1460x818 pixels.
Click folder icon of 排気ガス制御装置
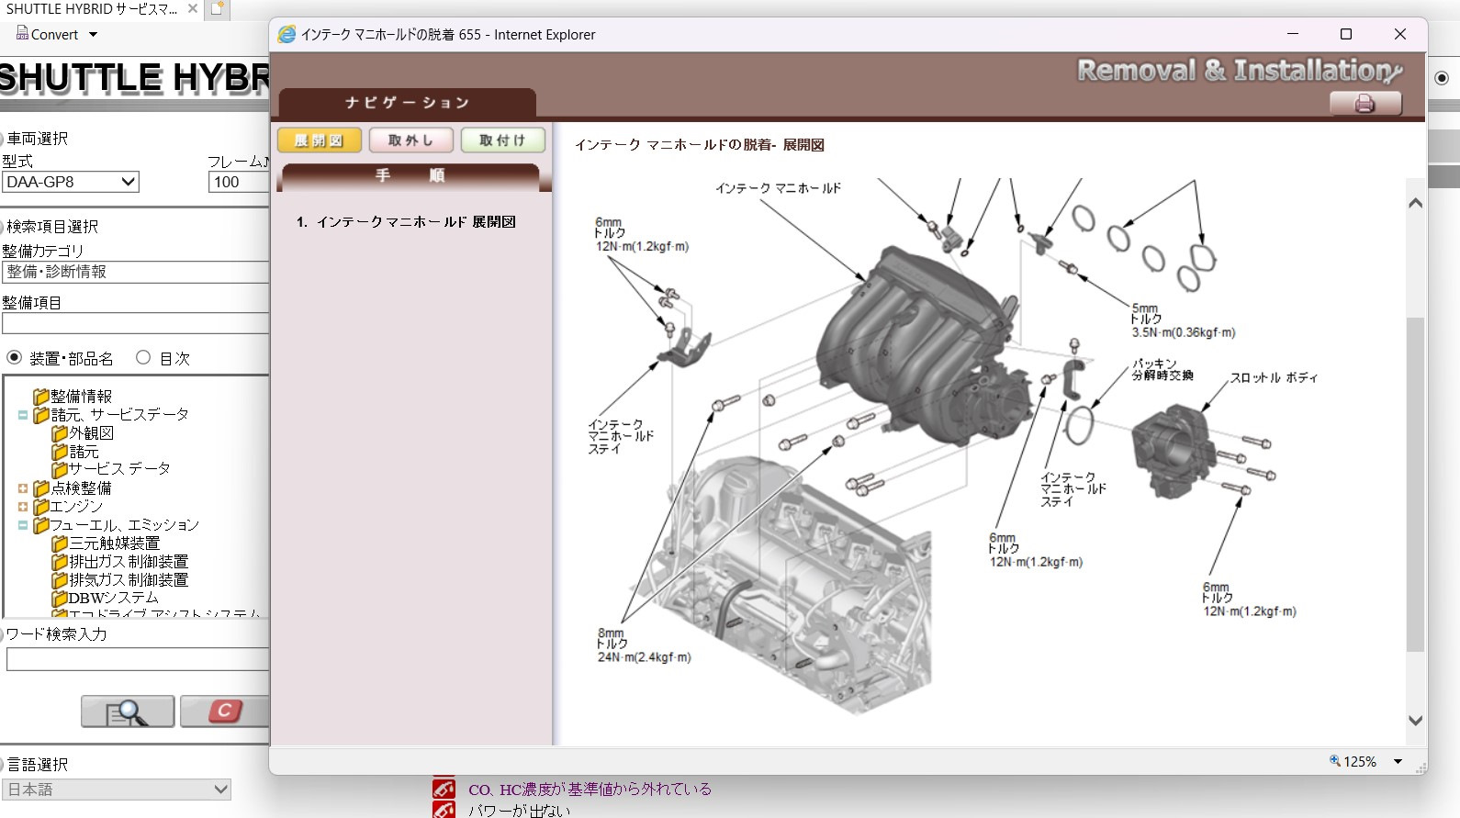[60, 580]
